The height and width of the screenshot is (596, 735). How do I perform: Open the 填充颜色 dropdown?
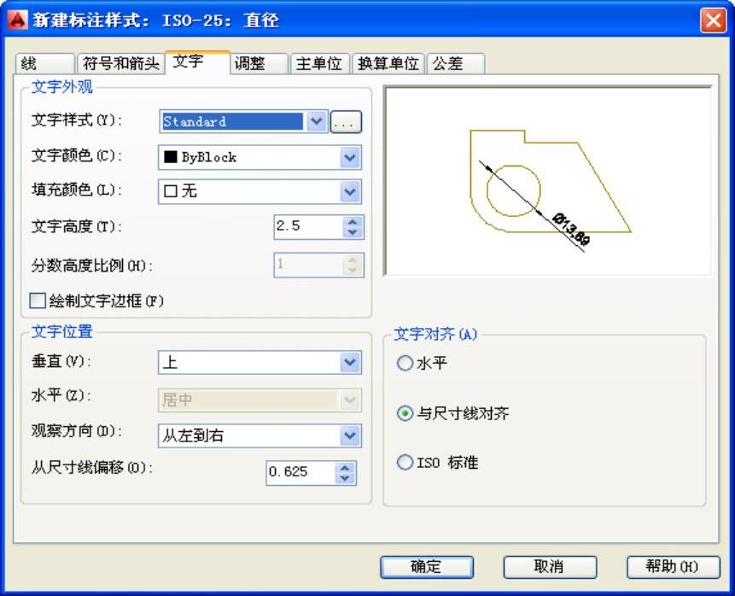(x=350, y=192)
